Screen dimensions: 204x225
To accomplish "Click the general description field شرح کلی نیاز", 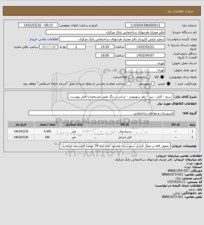I will tap(120, 96).
